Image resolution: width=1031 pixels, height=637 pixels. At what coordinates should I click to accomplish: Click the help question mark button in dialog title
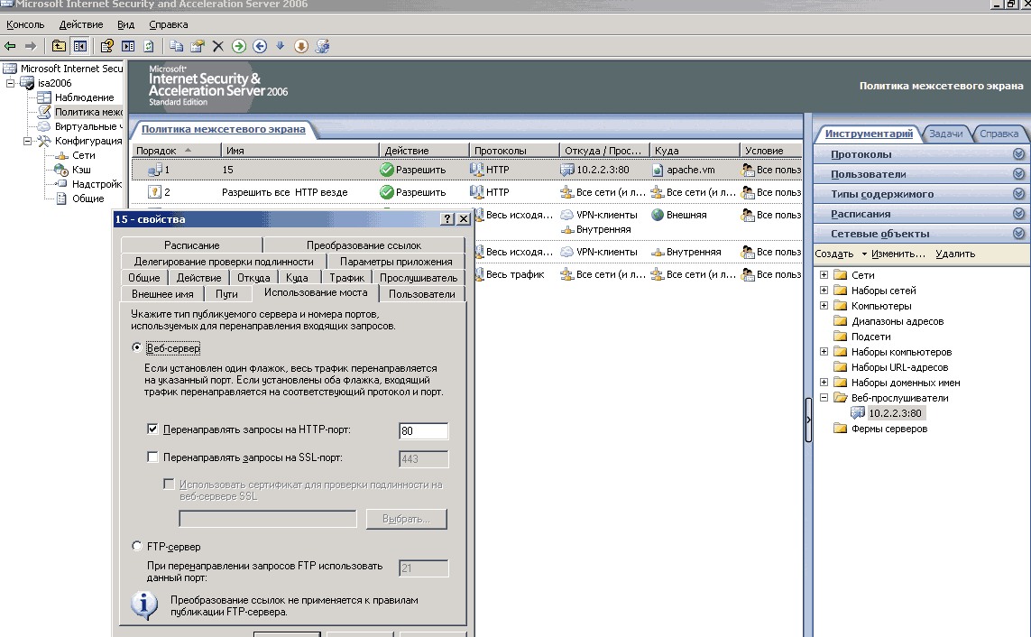point(447,219)
